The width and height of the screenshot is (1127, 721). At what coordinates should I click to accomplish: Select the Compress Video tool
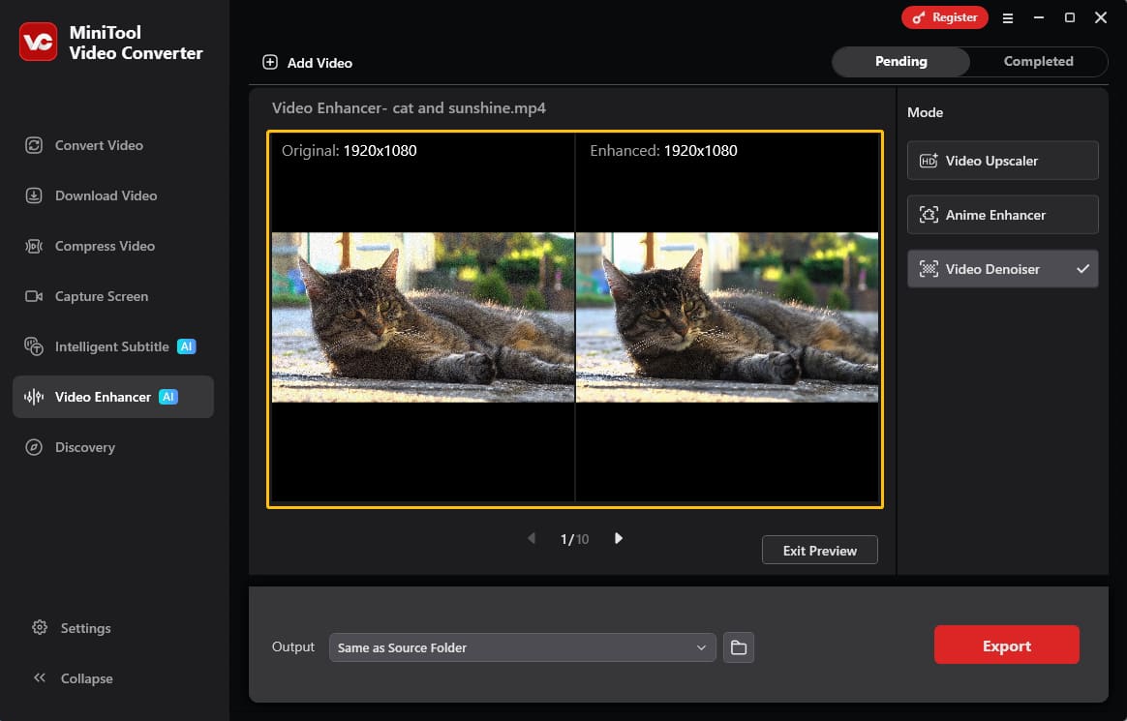point(104,246)
